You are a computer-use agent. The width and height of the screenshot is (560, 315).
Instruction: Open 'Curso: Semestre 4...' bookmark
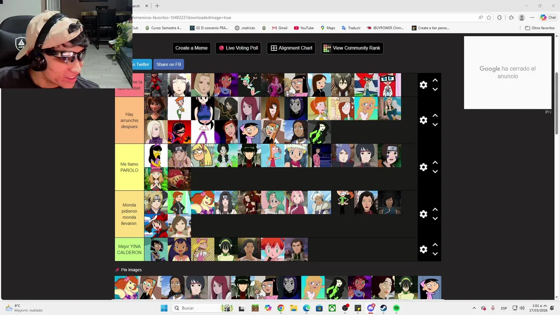click(163, 28)
